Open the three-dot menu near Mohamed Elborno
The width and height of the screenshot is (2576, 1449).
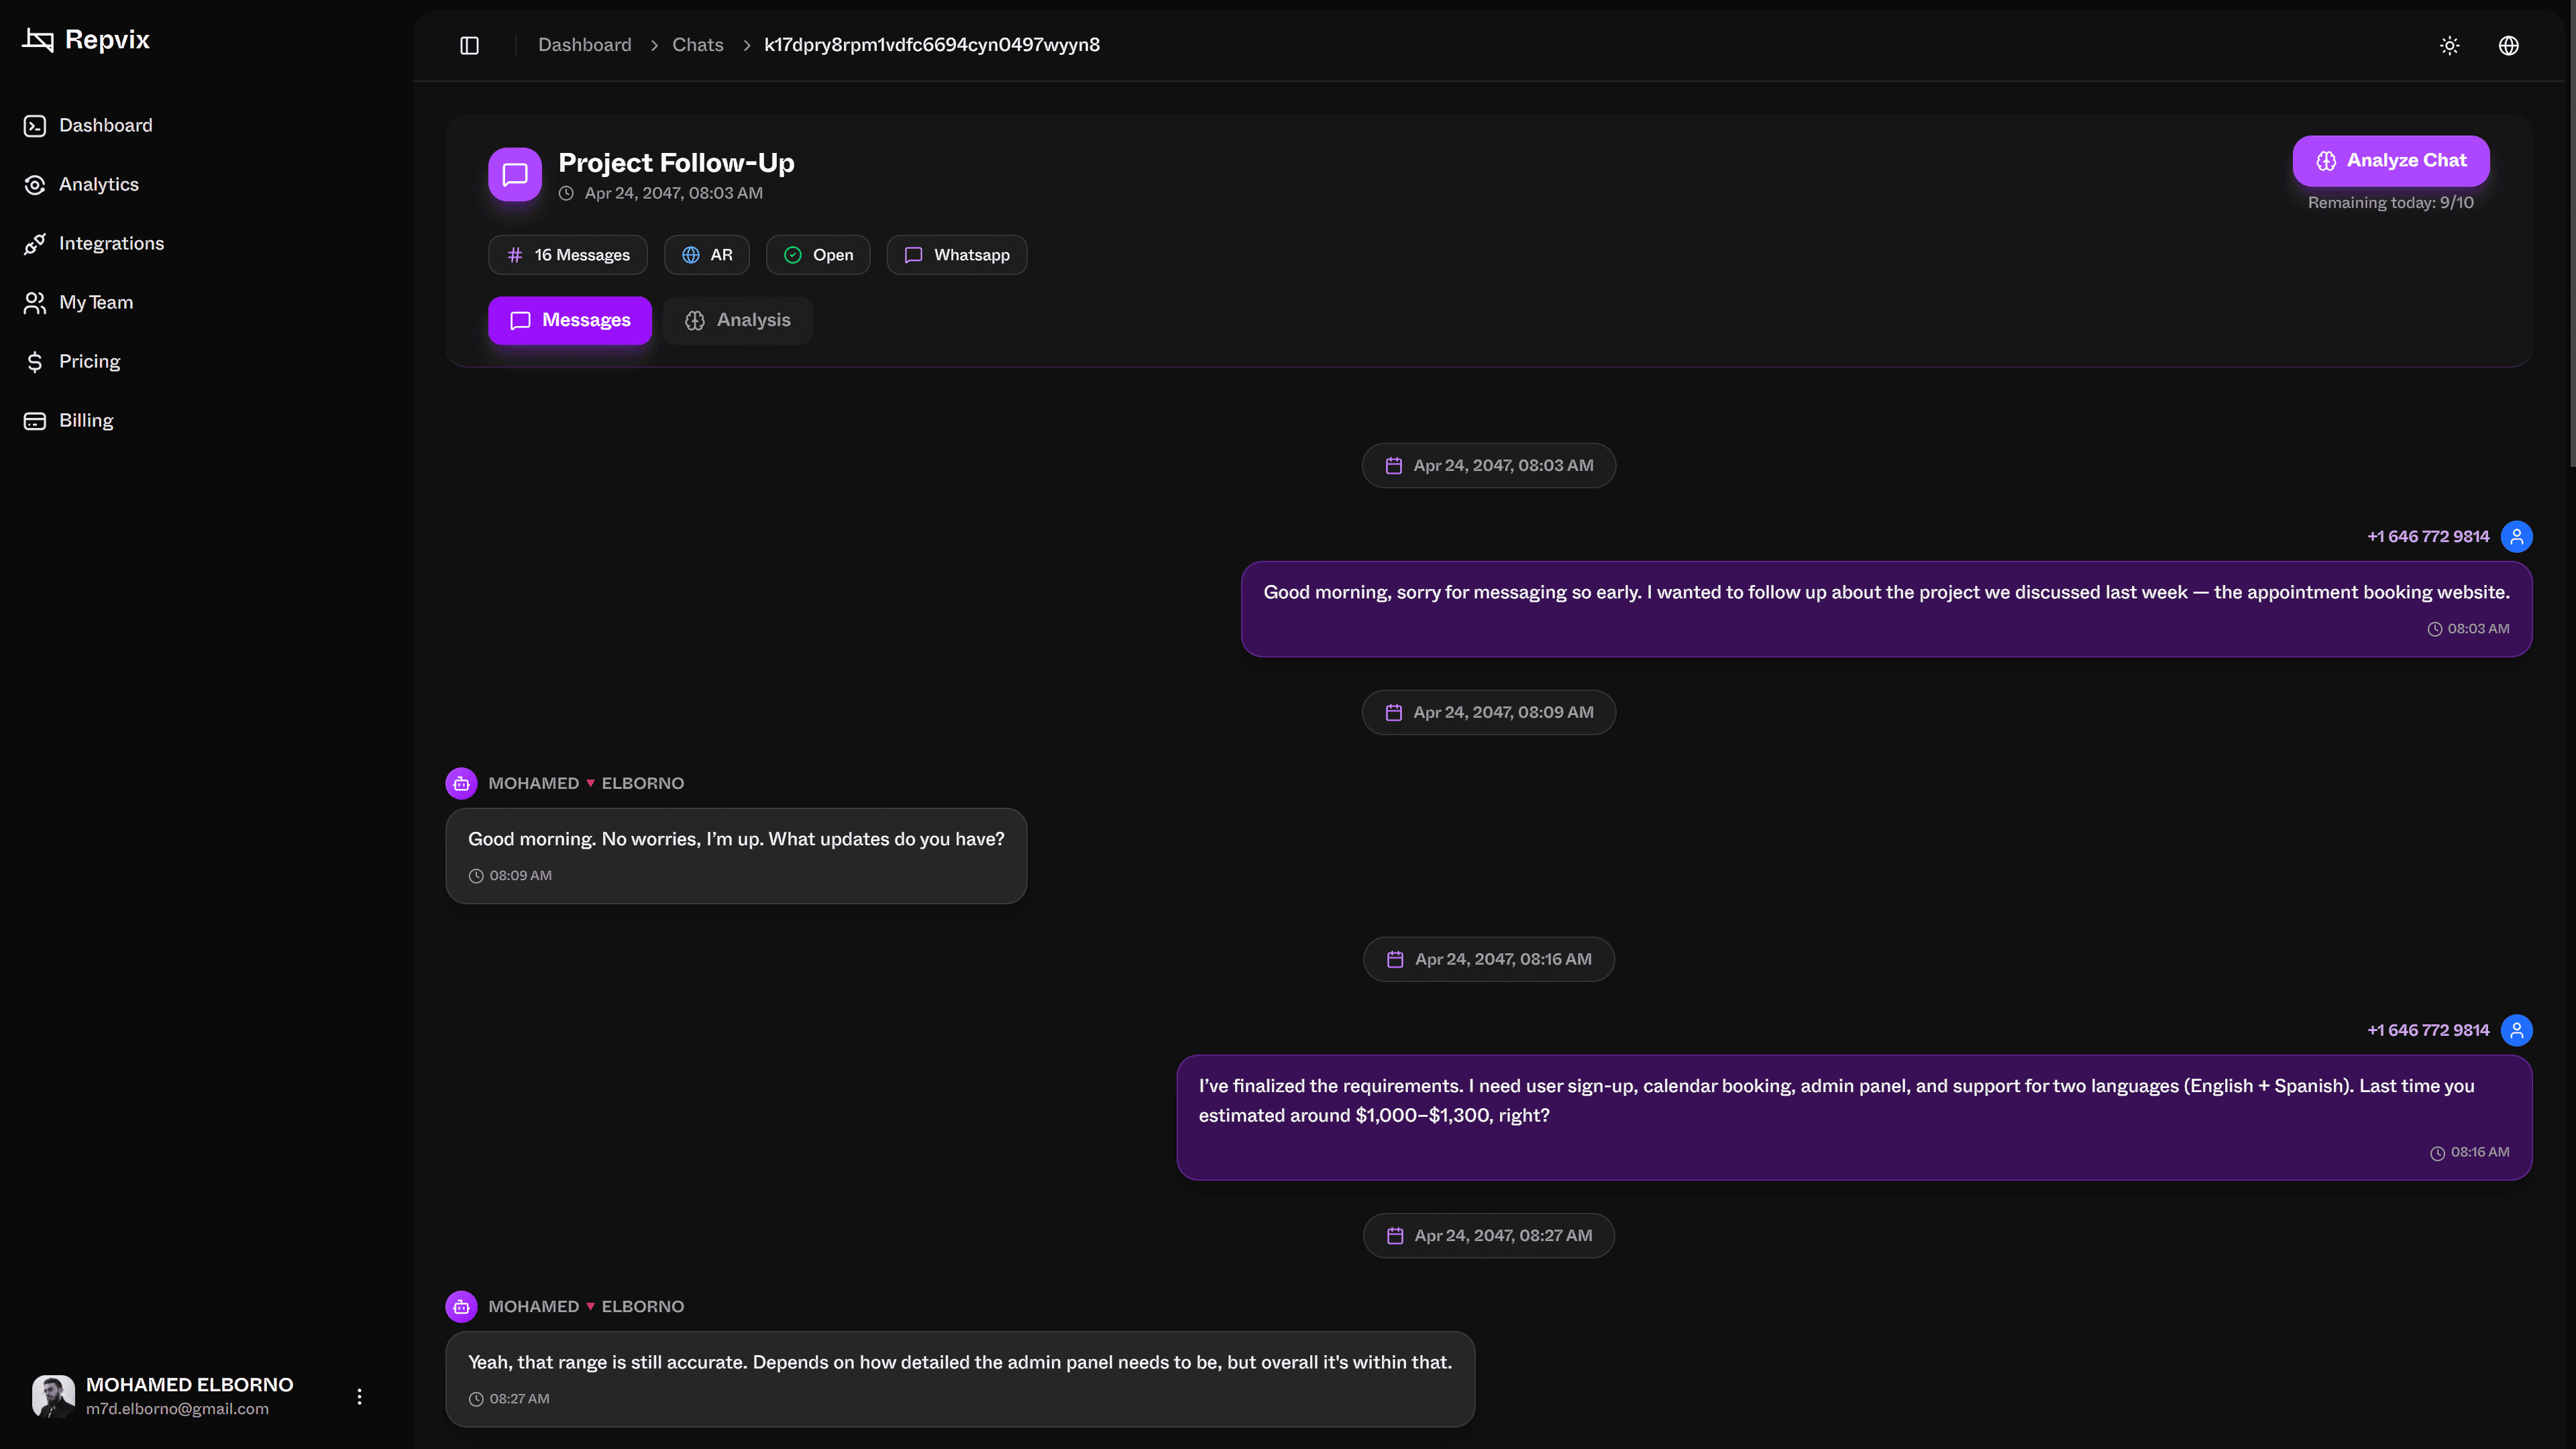tap(359, 1396)
